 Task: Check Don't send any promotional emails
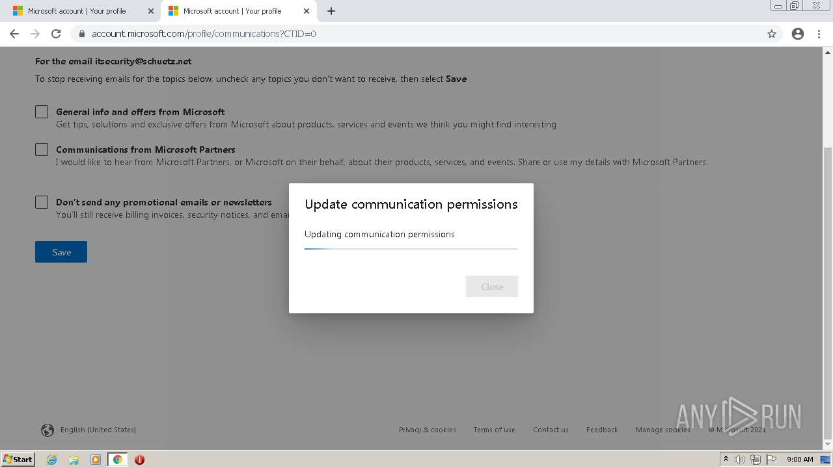42,202
